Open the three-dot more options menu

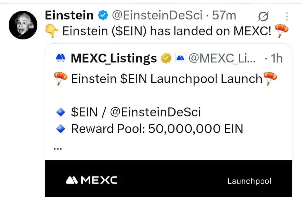[x=287, y=16]
